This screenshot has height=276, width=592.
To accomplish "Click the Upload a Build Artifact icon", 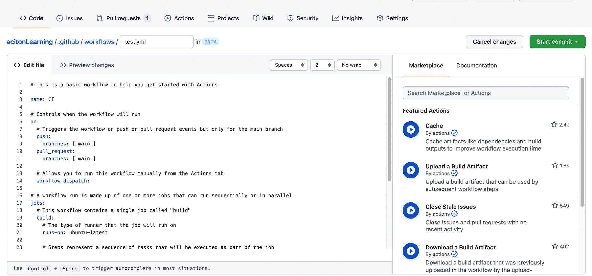I will [x=411, y=170].
